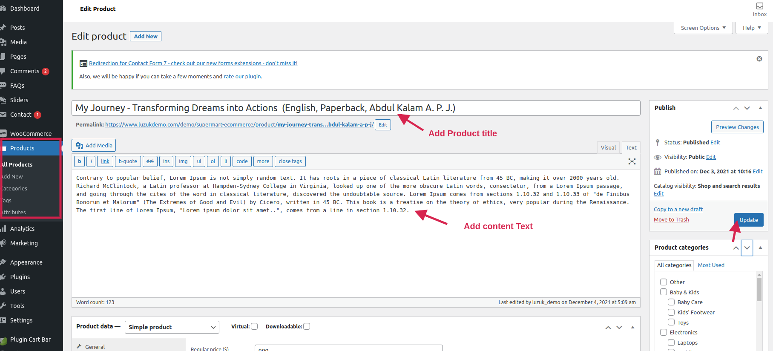The height and width of the screenshot is (351, 773).
Task: Switch to the Text editor tab
Action: point(631,148)
